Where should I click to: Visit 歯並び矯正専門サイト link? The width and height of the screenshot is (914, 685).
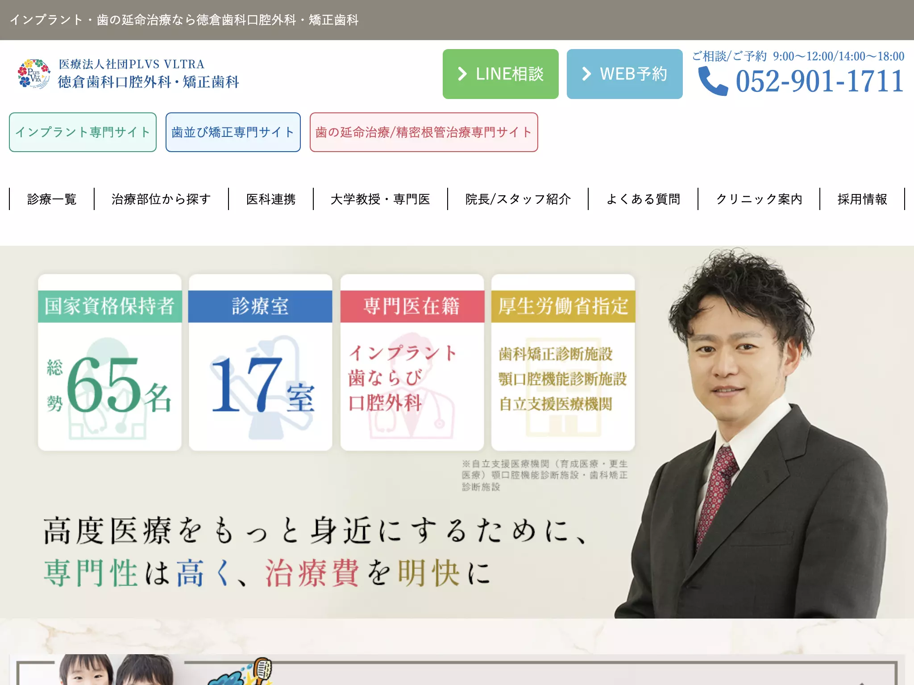pos(233,132)
